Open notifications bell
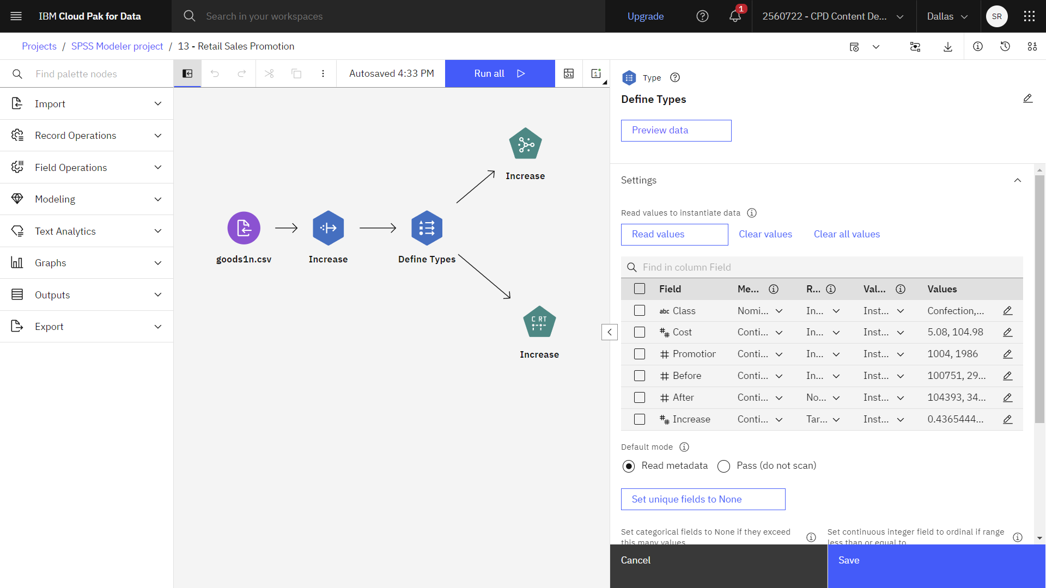Image resolution: width=1046 pixels, height=588 pixels. click(x=735, y=16)
